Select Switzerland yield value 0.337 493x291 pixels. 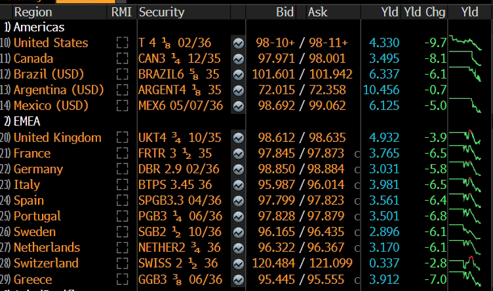click(384, 263)
